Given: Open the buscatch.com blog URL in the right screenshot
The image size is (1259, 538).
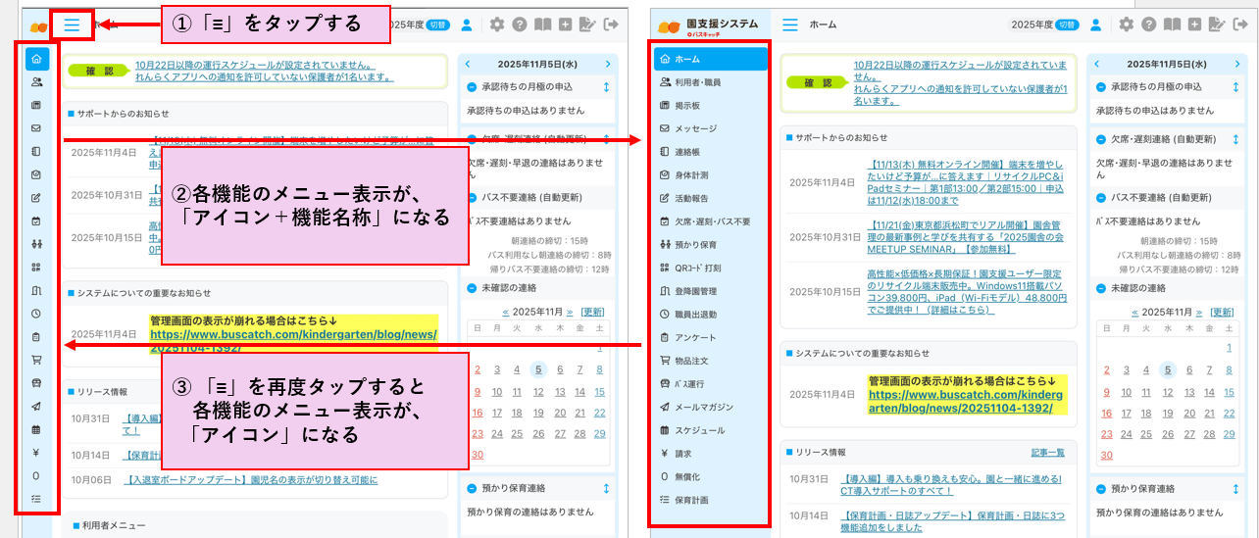Looking at the screenshot, I should (966, 401).
